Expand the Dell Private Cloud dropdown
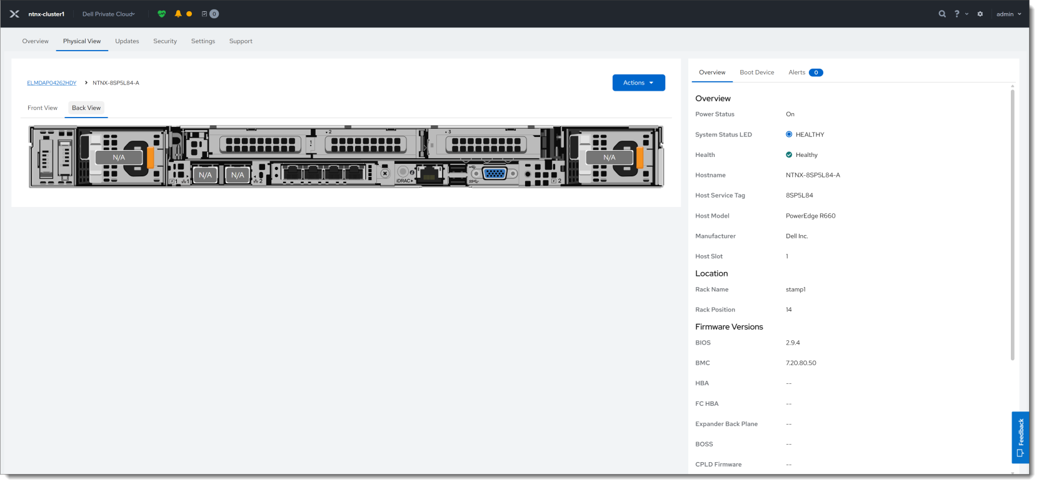The width and height of the screenshot is (1039, 484). [109, 14]
